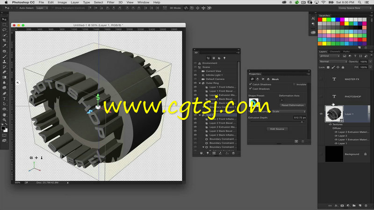The width and height of the screenshot is (374, 210).
Task: Open the layer Kind filter dropdown
Action: [330, 56]
